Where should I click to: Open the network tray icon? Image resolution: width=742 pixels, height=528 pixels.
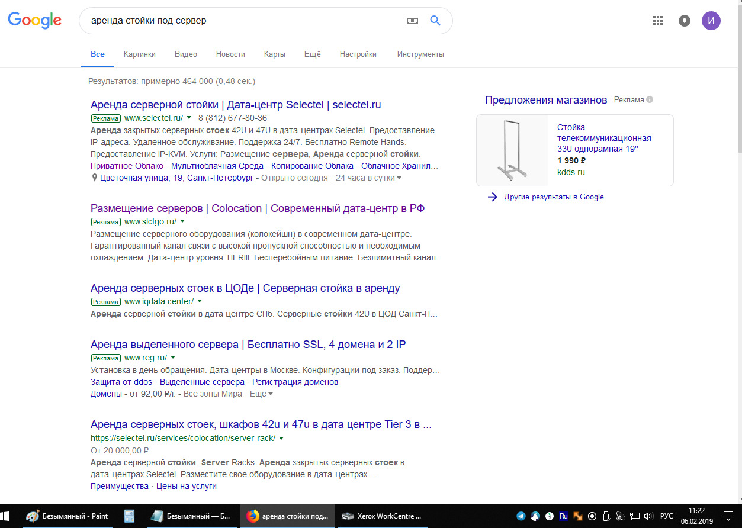pos(634,516)
